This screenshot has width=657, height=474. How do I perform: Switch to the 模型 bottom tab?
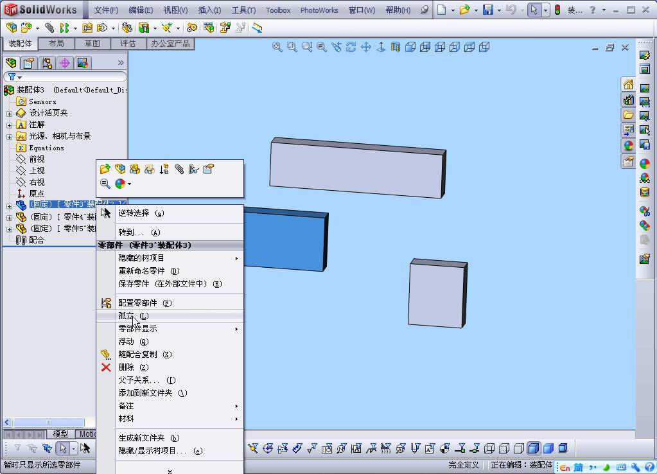click(60, 434)
